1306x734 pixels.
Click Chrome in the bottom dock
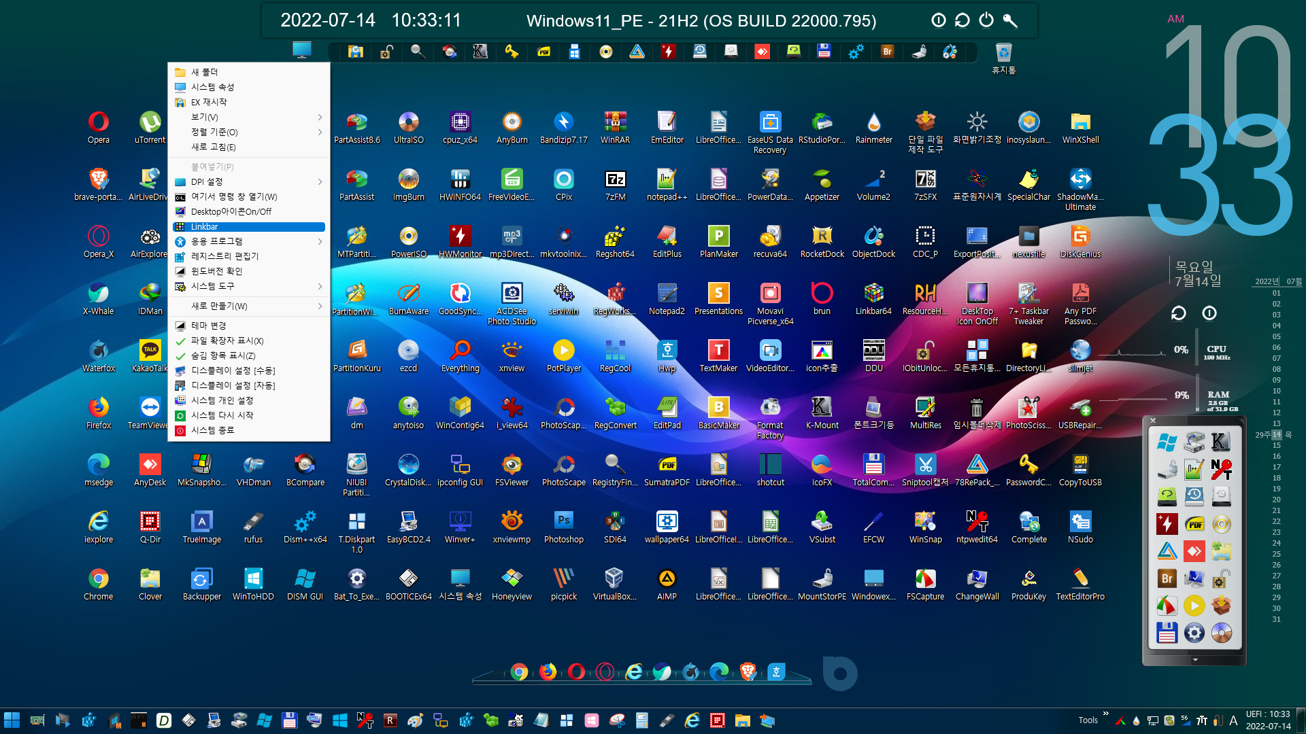coord(519,672)
